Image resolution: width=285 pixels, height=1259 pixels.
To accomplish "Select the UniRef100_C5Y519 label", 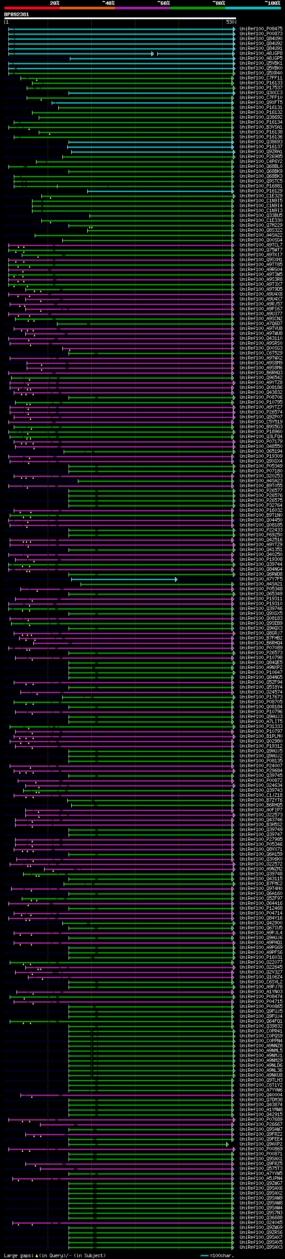I will click(x=261, y=422).
